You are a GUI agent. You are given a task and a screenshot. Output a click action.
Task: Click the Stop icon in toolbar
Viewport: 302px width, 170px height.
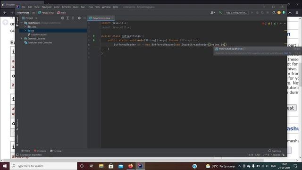tap(268, 13)
